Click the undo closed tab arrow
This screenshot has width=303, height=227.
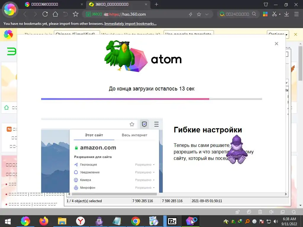click(x=65, y=14)
